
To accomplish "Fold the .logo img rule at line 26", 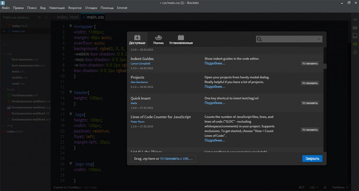I will point(70,164).
